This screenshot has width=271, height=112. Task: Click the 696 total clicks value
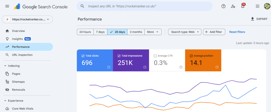tap(87, 63)
